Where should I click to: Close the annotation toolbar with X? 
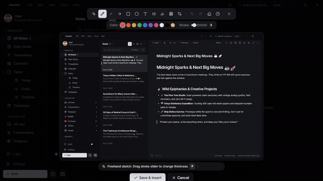point(229,14)
